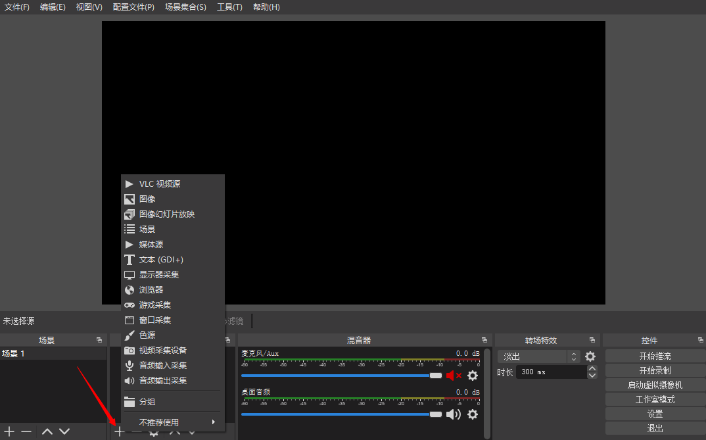Increase 时长 duration with up arrow
706x440 pixels.
coord(592,368)
